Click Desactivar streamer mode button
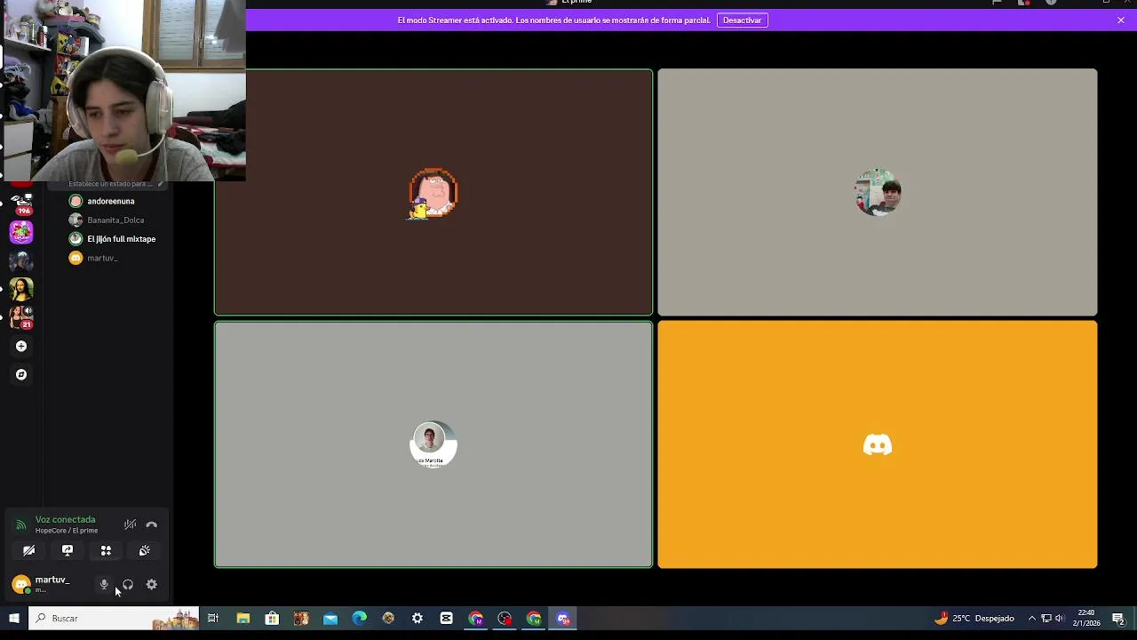The image size is (1137, 640). tap(742, 20)
